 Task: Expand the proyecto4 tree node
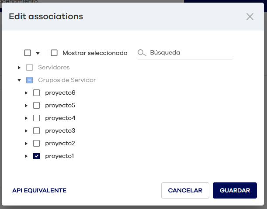coord(26,118)
